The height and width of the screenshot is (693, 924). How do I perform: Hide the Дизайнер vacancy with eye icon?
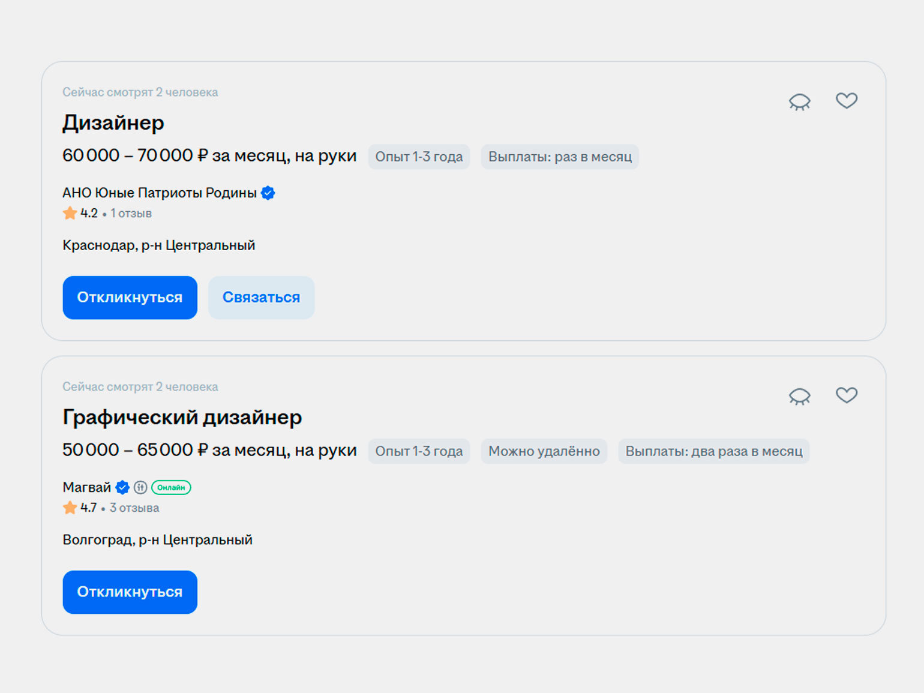coord(799,102)
